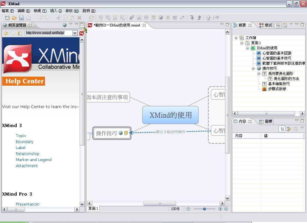The width and height of the screenshot is (307, 223).
Task: Click the Insert image toolbar icon
Action: (139, 18)
